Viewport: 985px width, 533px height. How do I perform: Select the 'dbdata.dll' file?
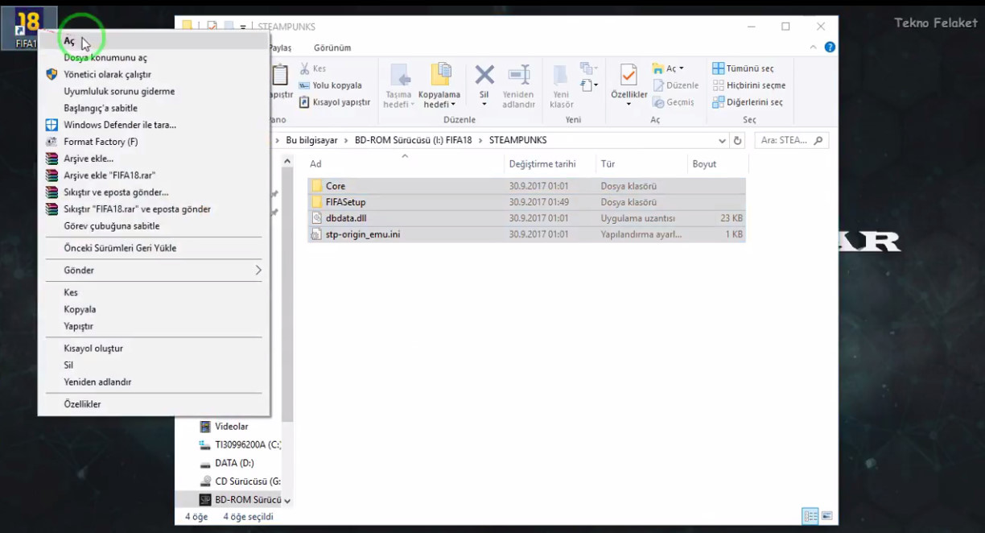point(526,218)
